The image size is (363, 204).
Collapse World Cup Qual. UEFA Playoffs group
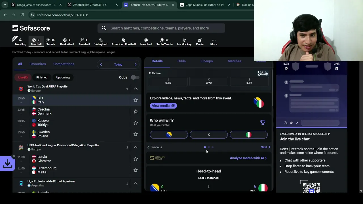pos(136,89)
